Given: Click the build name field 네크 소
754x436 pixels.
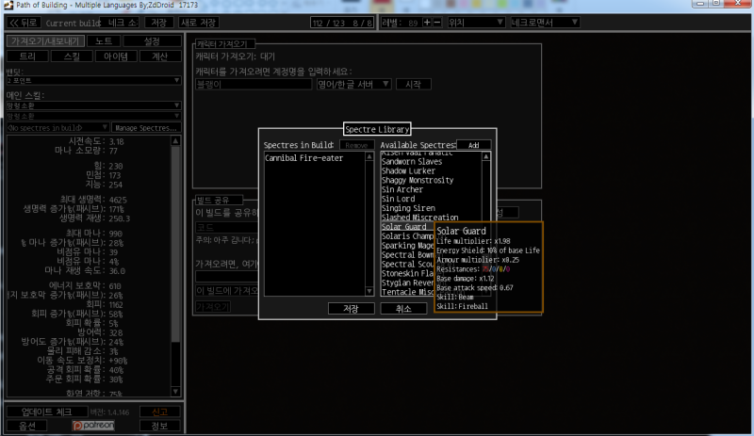Looking at the screenshot, I should tap(120, 23).
